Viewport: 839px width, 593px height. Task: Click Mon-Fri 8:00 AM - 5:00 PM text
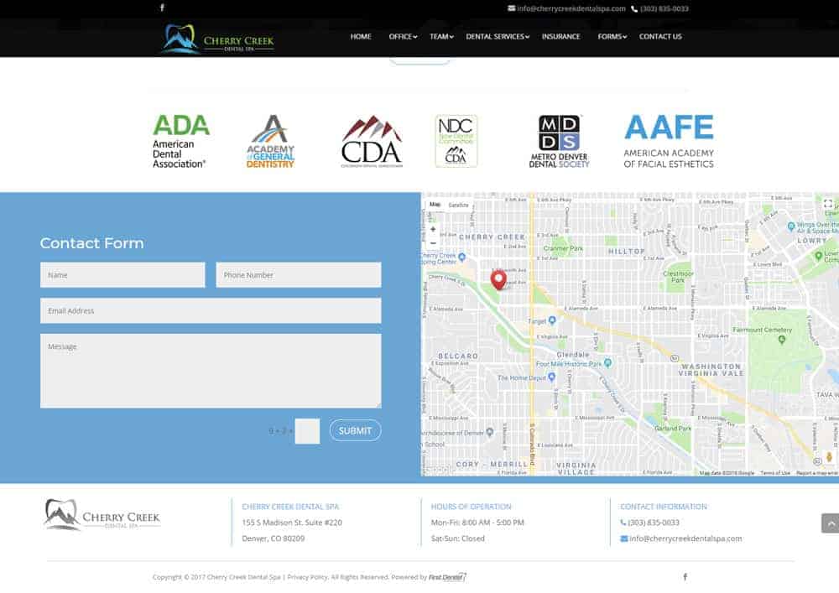click(x=477, y=523)
